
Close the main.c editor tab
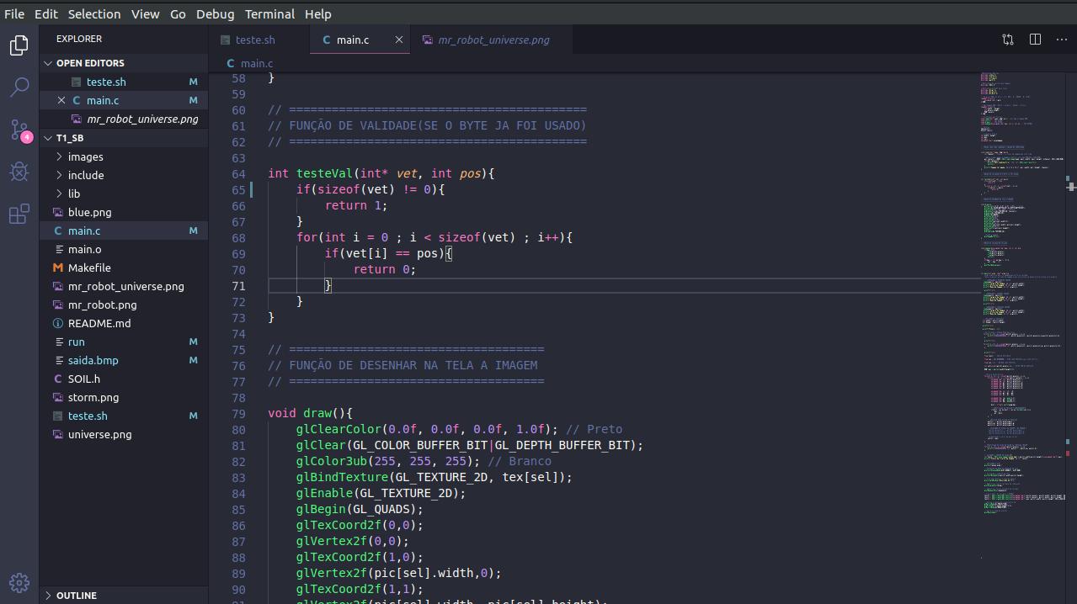(x=399, y=40)
